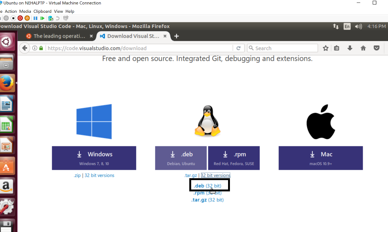Open the En keyboard language indicator
Screen dimensions: 388x232
(347, 26)
